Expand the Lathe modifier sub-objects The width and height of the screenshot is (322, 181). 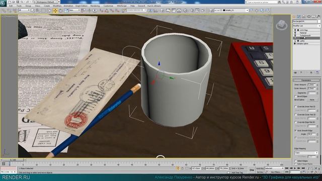(x=298, y=41)
